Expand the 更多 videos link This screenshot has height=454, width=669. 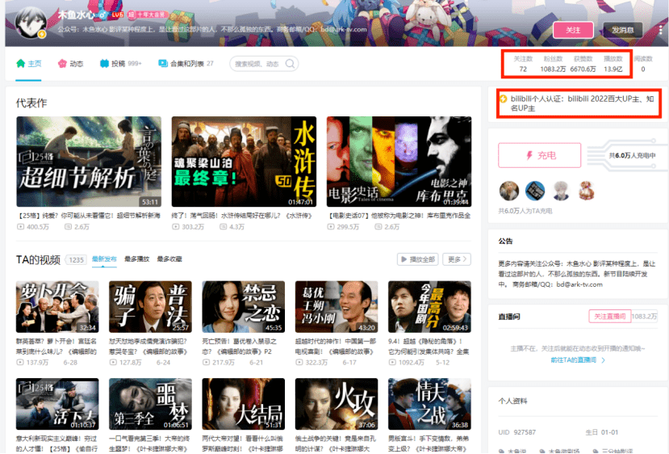click(457, 259)
